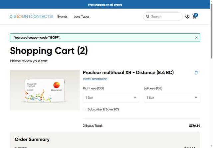Click the Order Summary heading
Image resolution: width=213 pixels, height=148 pixels.
[32, 139]
